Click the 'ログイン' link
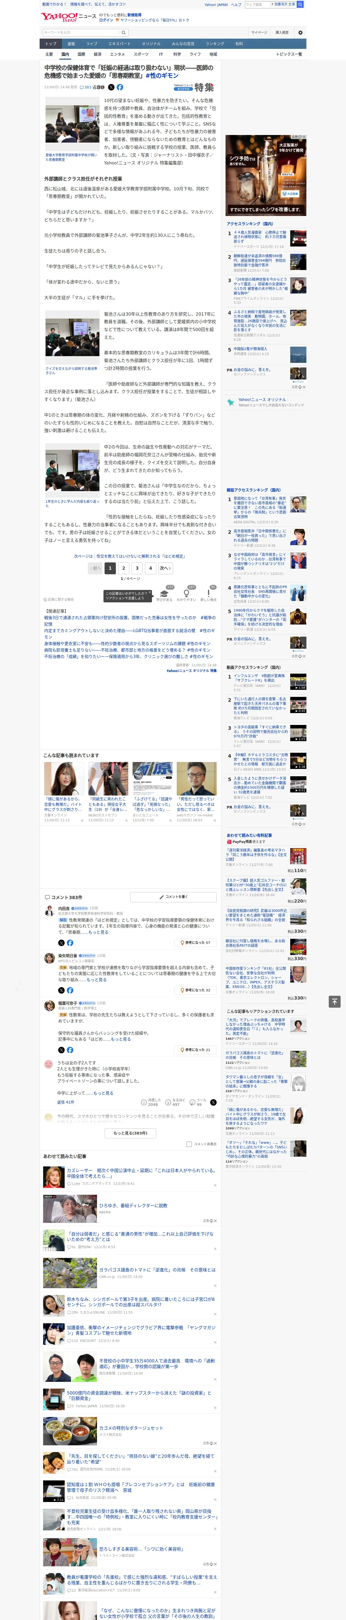The image size is (346, 1620). [x=106, y=20]
